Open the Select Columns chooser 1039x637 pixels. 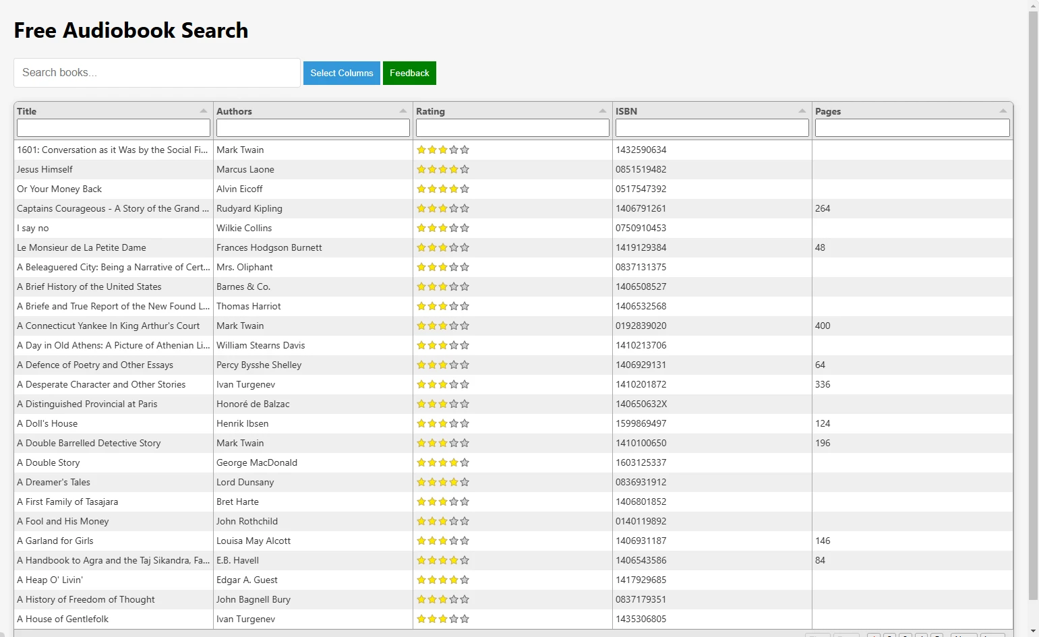coord(341,73)
